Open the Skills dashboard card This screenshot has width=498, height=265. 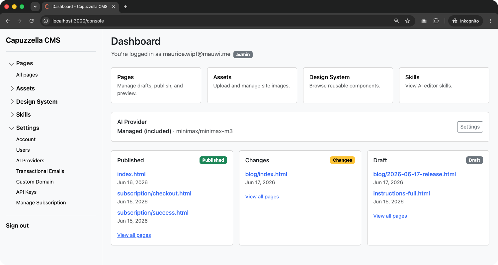coord(444,85)
